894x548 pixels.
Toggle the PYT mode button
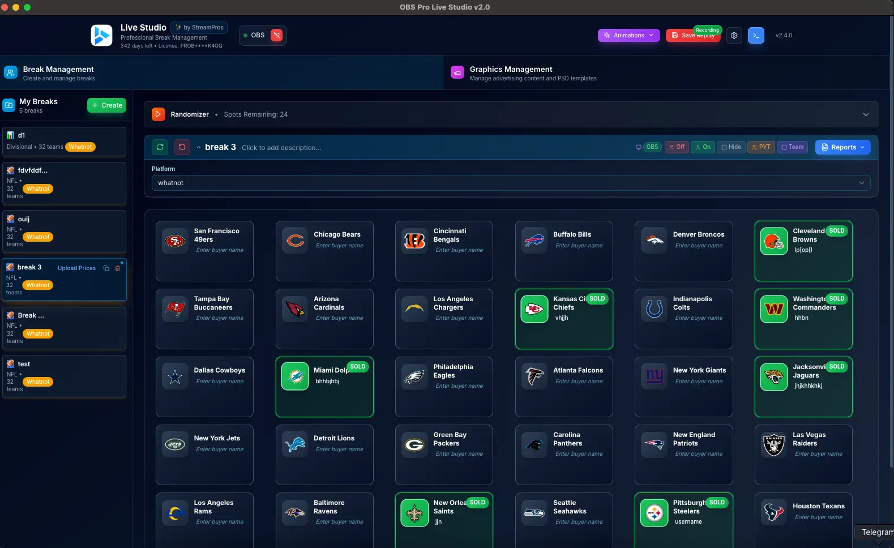point(761,147)
